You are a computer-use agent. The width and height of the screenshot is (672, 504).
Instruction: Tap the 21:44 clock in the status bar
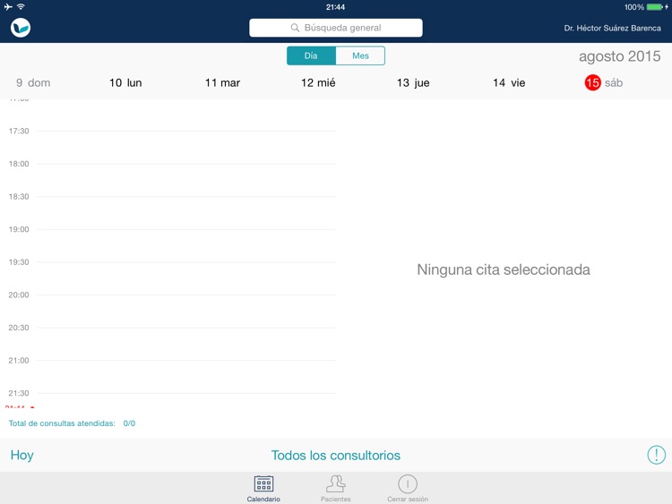335,7
